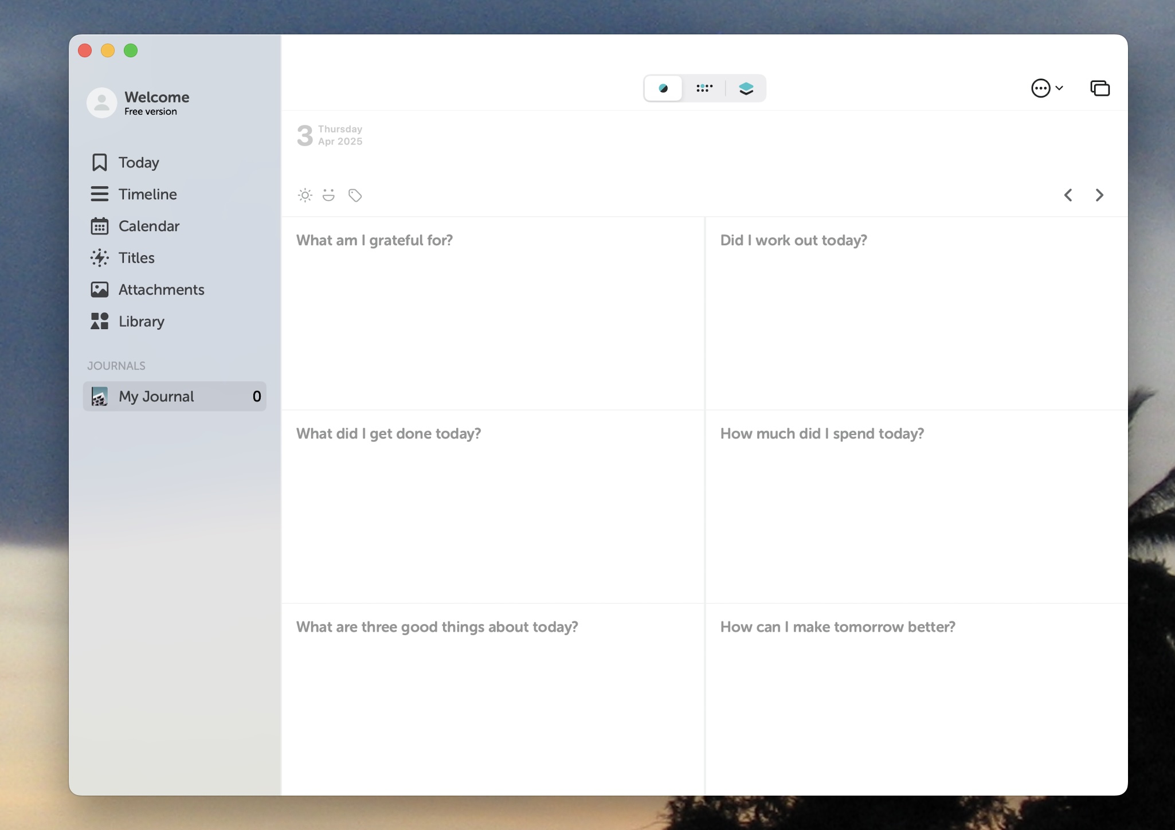1175x830 pixels.
Task: Open the Library section
Action: [141, 322]
